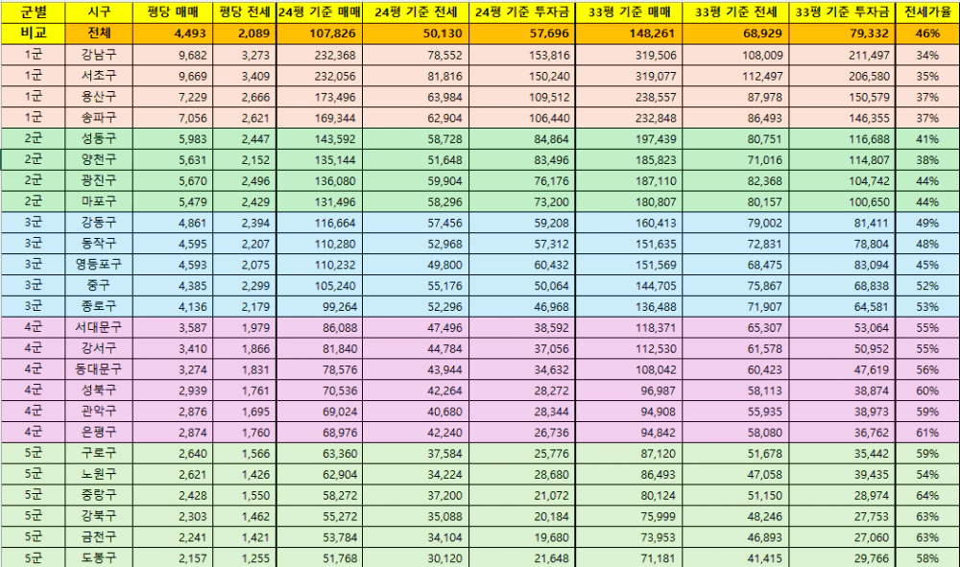Select the 강서구 district cell

[99, 348]
